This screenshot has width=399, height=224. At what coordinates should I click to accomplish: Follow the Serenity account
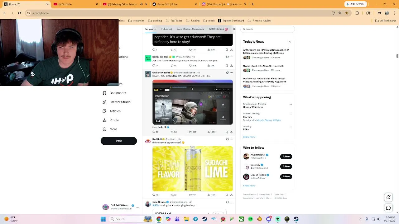pos(286,166)
